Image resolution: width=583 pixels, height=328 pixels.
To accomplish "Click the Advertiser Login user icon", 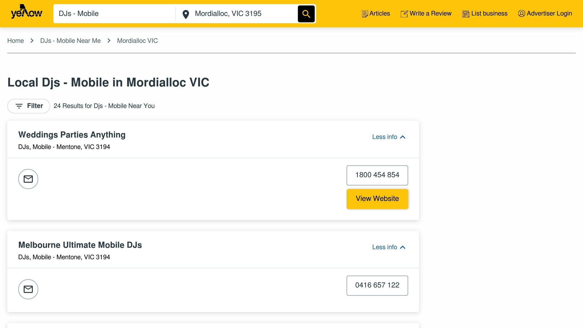I will point(522,13).
